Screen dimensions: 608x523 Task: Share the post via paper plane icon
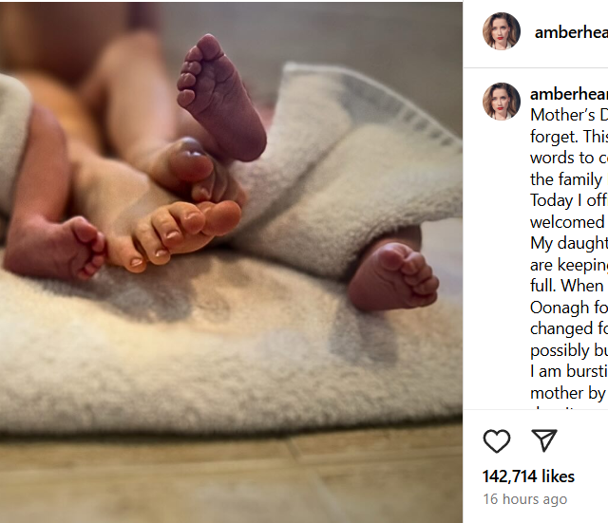pos(543,440)
